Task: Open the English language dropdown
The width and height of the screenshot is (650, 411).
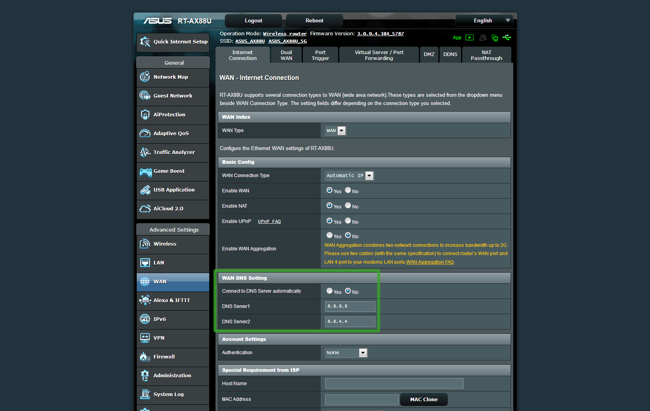Action: click(x=484, y=20)
